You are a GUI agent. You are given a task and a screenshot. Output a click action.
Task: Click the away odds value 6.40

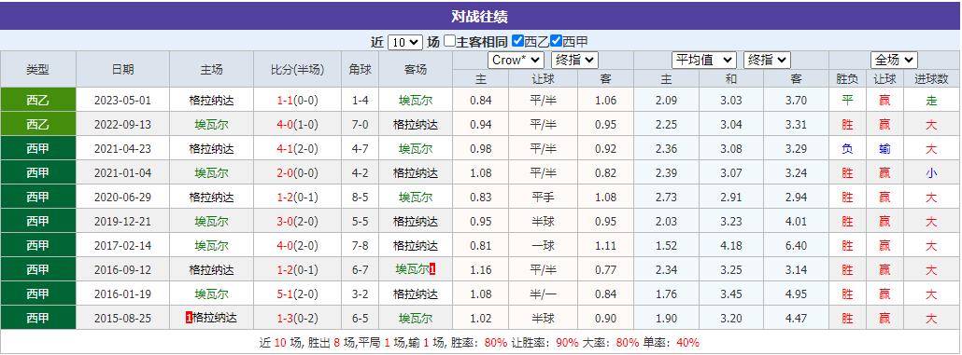(x=797, y=245)
